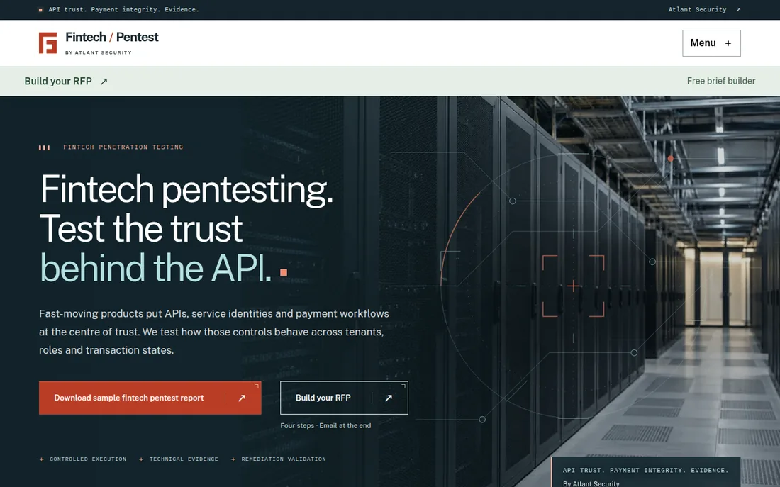Screen dimensions: 780x487
Task: Click the API TRUST. PAYMENT INTEGRITY. EVIDENCE. card caption
Action: click(x=646, y=470)
